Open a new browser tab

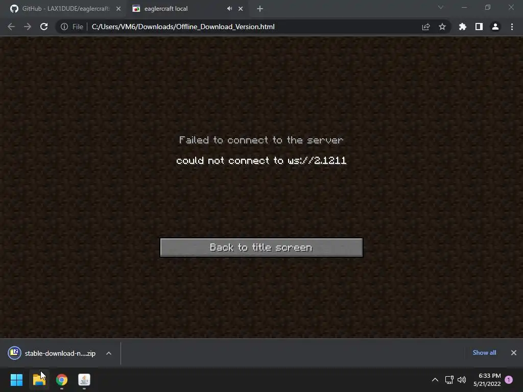(260, 9)
